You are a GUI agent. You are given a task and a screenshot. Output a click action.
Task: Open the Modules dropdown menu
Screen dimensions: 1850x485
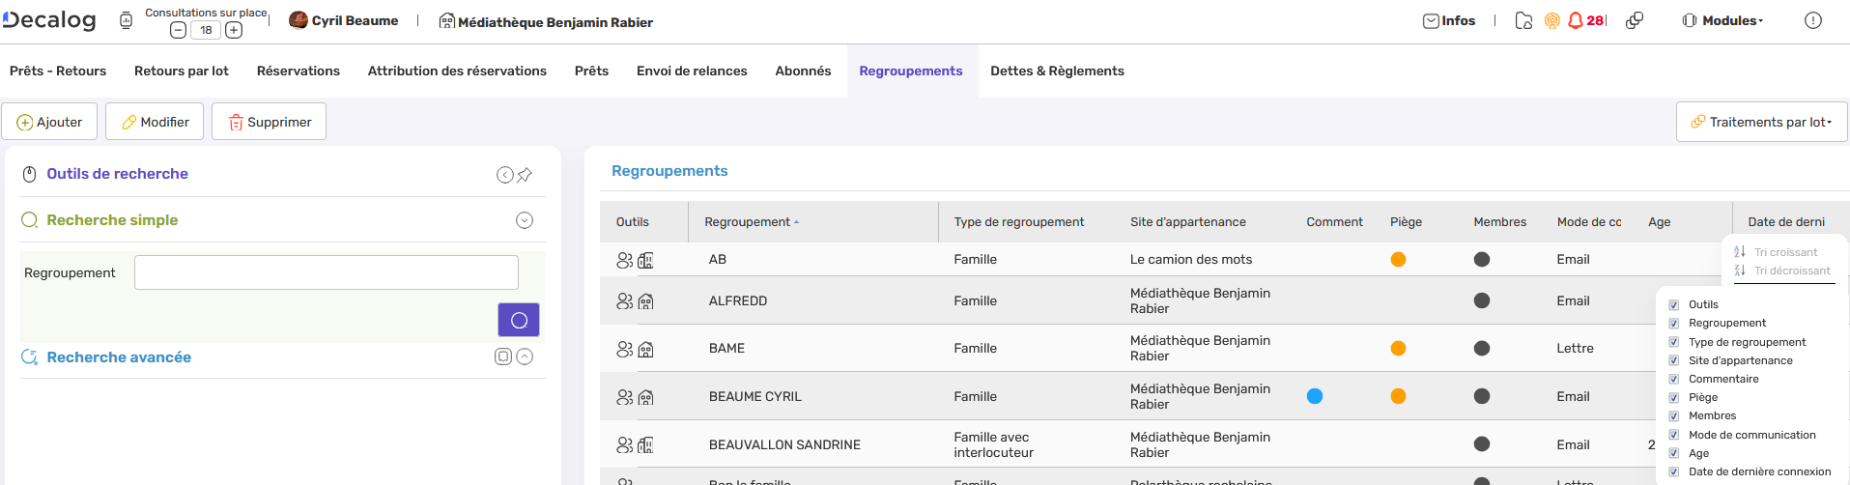[x=1722, y=20]
